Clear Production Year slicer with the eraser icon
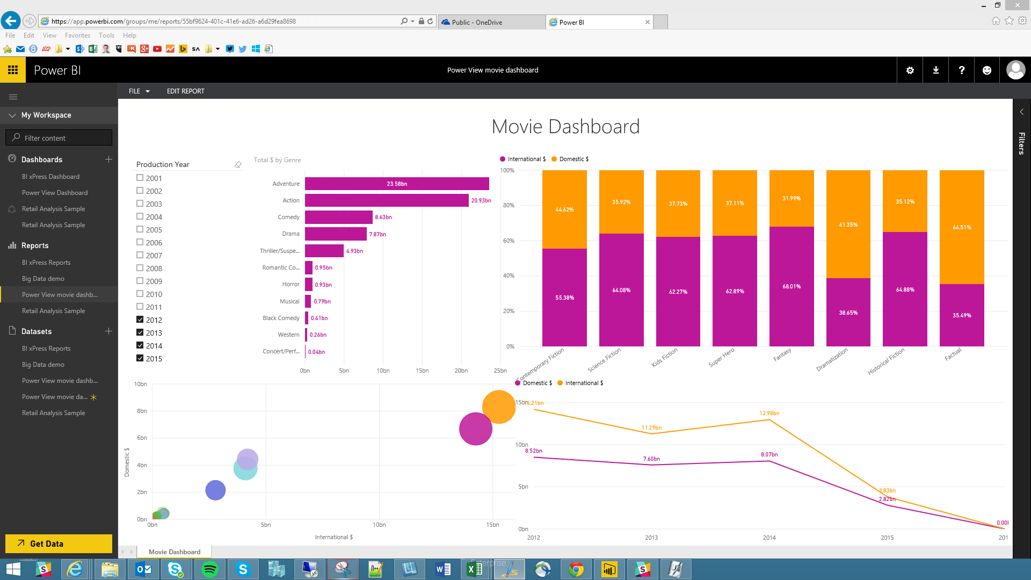Viewport: 1031px width, 580px height. 238,165
